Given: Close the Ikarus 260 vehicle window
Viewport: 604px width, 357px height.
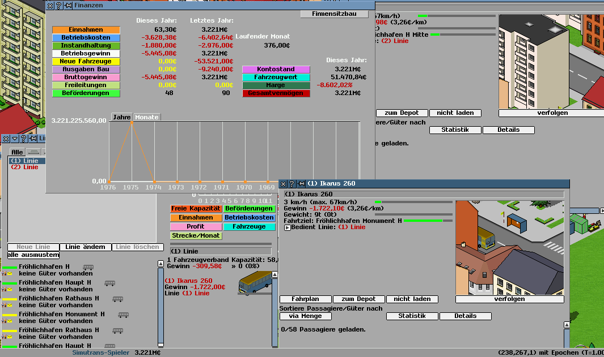Looking at the screenshot, I should [x=283, y=184].
